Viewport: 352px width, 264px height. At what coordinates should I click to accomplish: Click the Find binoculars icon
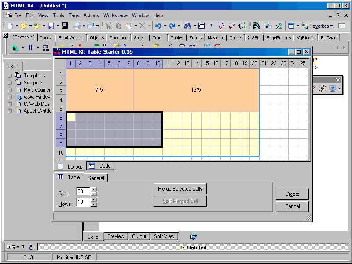tap(188, 26)
